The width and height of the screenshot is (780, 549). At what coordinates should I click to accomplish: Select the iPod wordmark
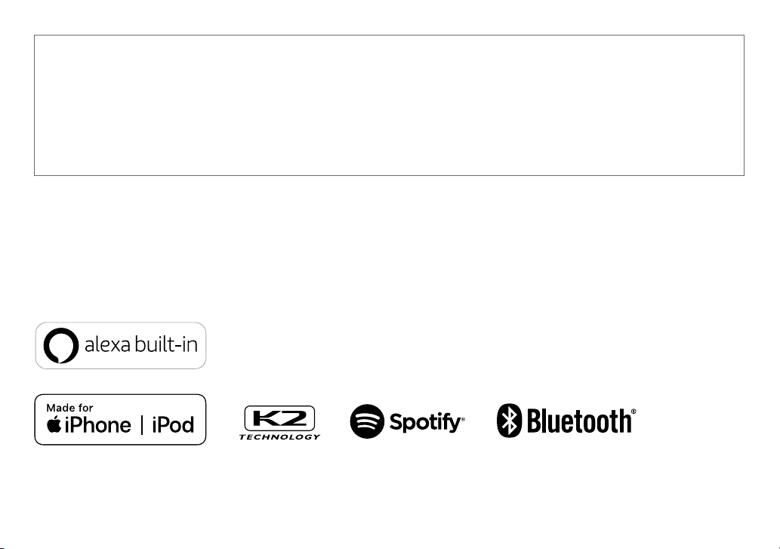point(173,424)
